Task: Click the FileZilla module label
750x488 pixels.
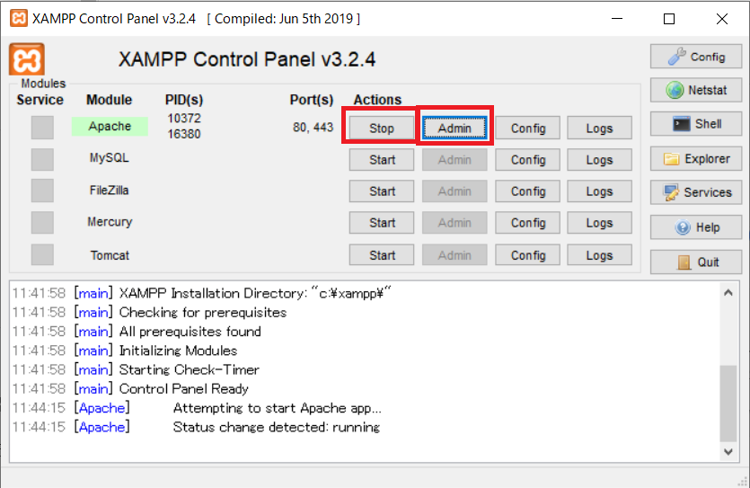Action: tap(109, 190)
